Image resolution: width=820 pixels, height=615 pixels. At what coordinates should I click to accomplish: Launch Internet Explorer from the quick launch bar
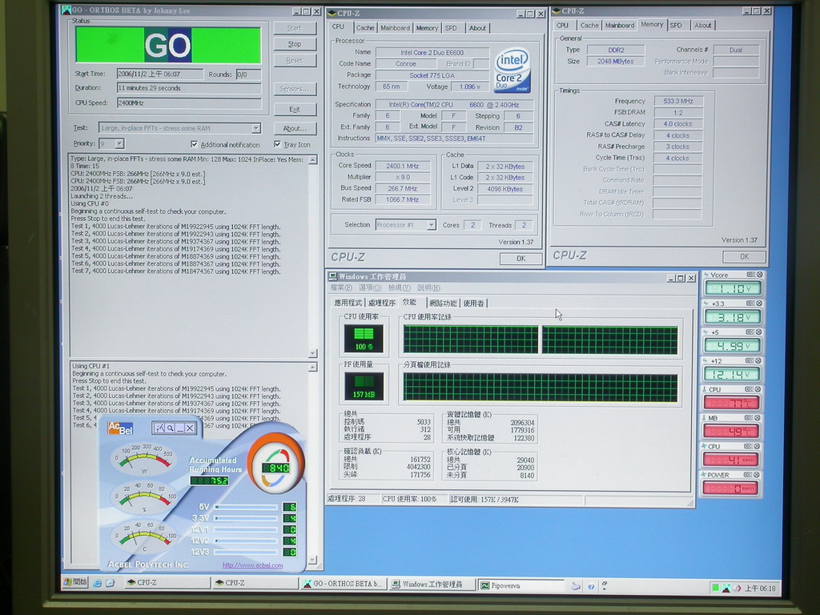pos(97,583)
